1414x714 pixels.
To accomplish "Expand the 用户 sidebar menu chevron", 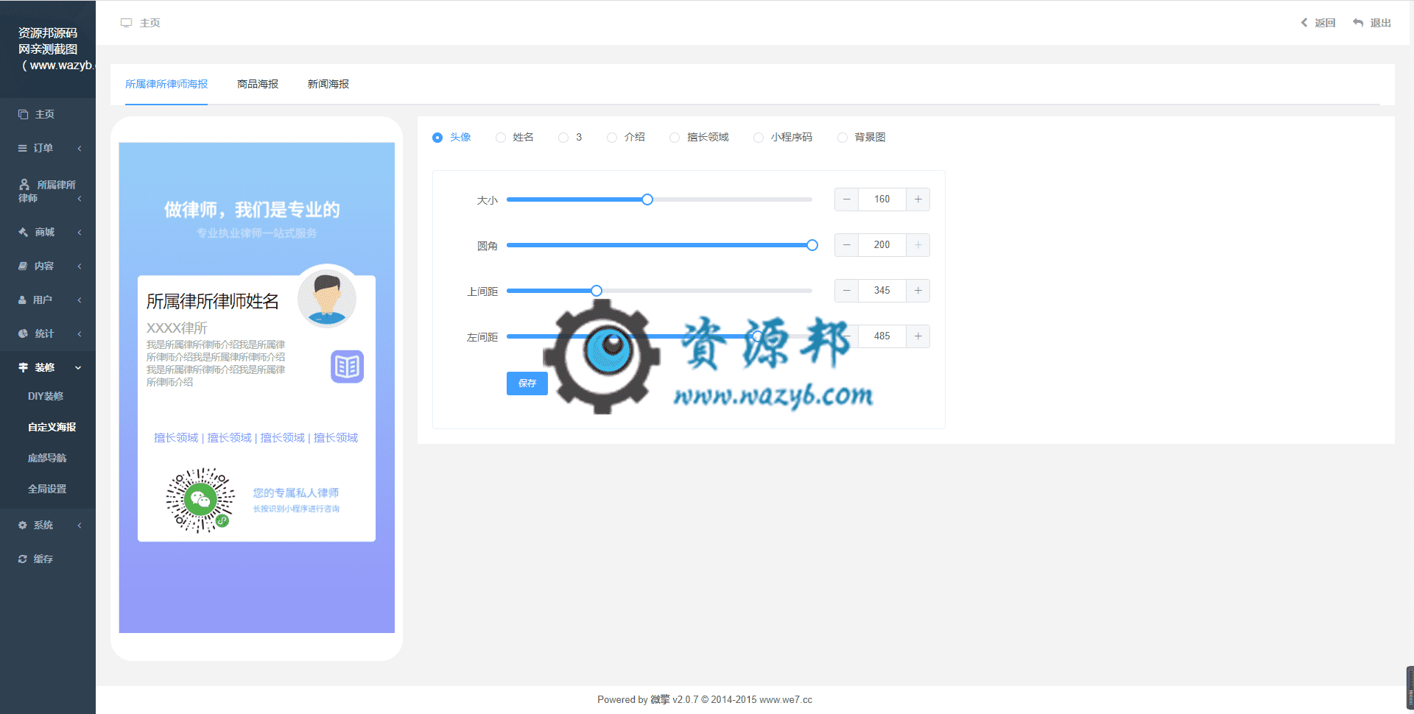I will [80, 300].
